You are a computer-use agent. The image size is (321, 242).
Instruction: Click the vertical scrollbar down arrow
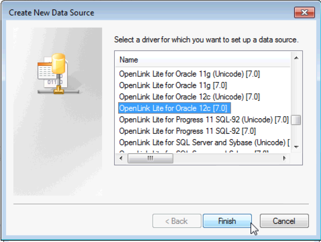[x=296, y=147]
